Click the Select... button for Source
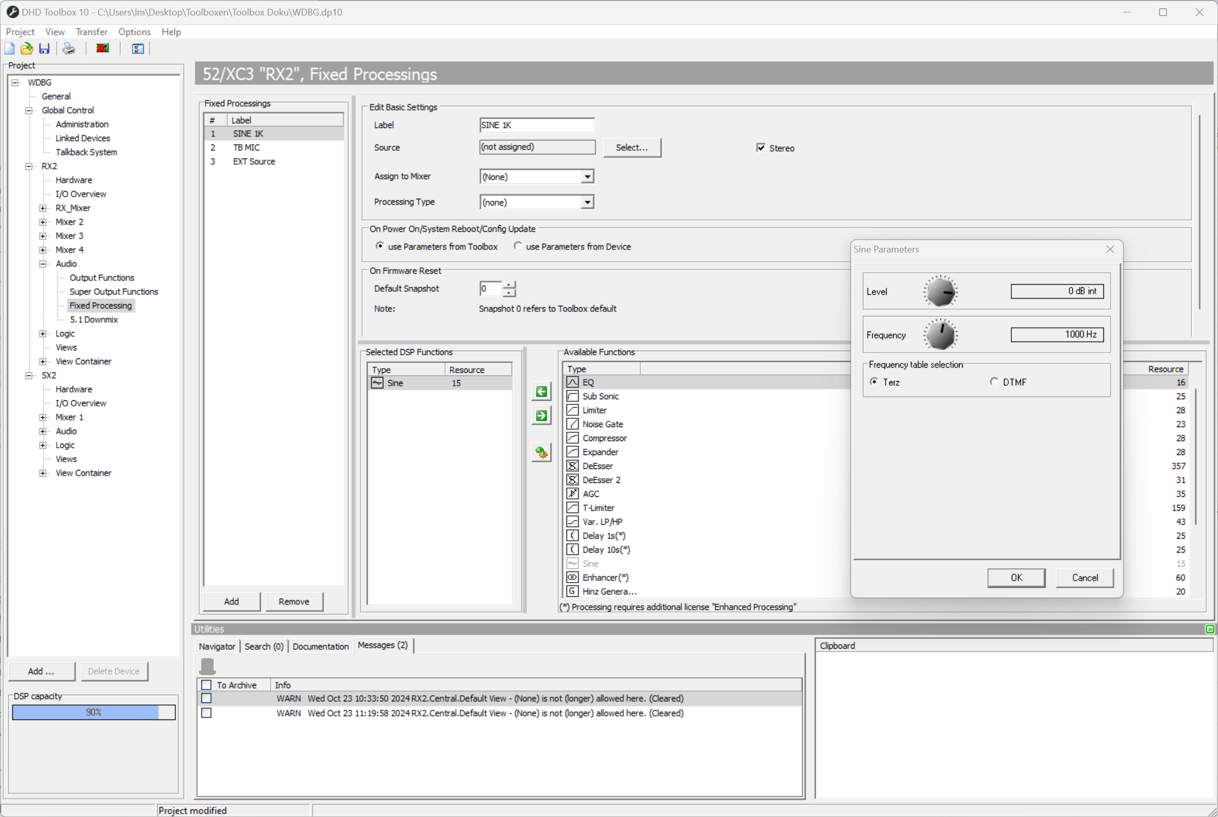The width and height of the screenshot is (1218, 817). point(632,148)
